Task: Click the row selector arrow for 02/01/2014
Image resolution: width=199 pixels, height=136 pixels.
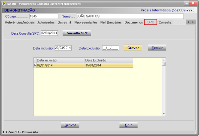Action: pyautogui.click(x=35, y=65)
